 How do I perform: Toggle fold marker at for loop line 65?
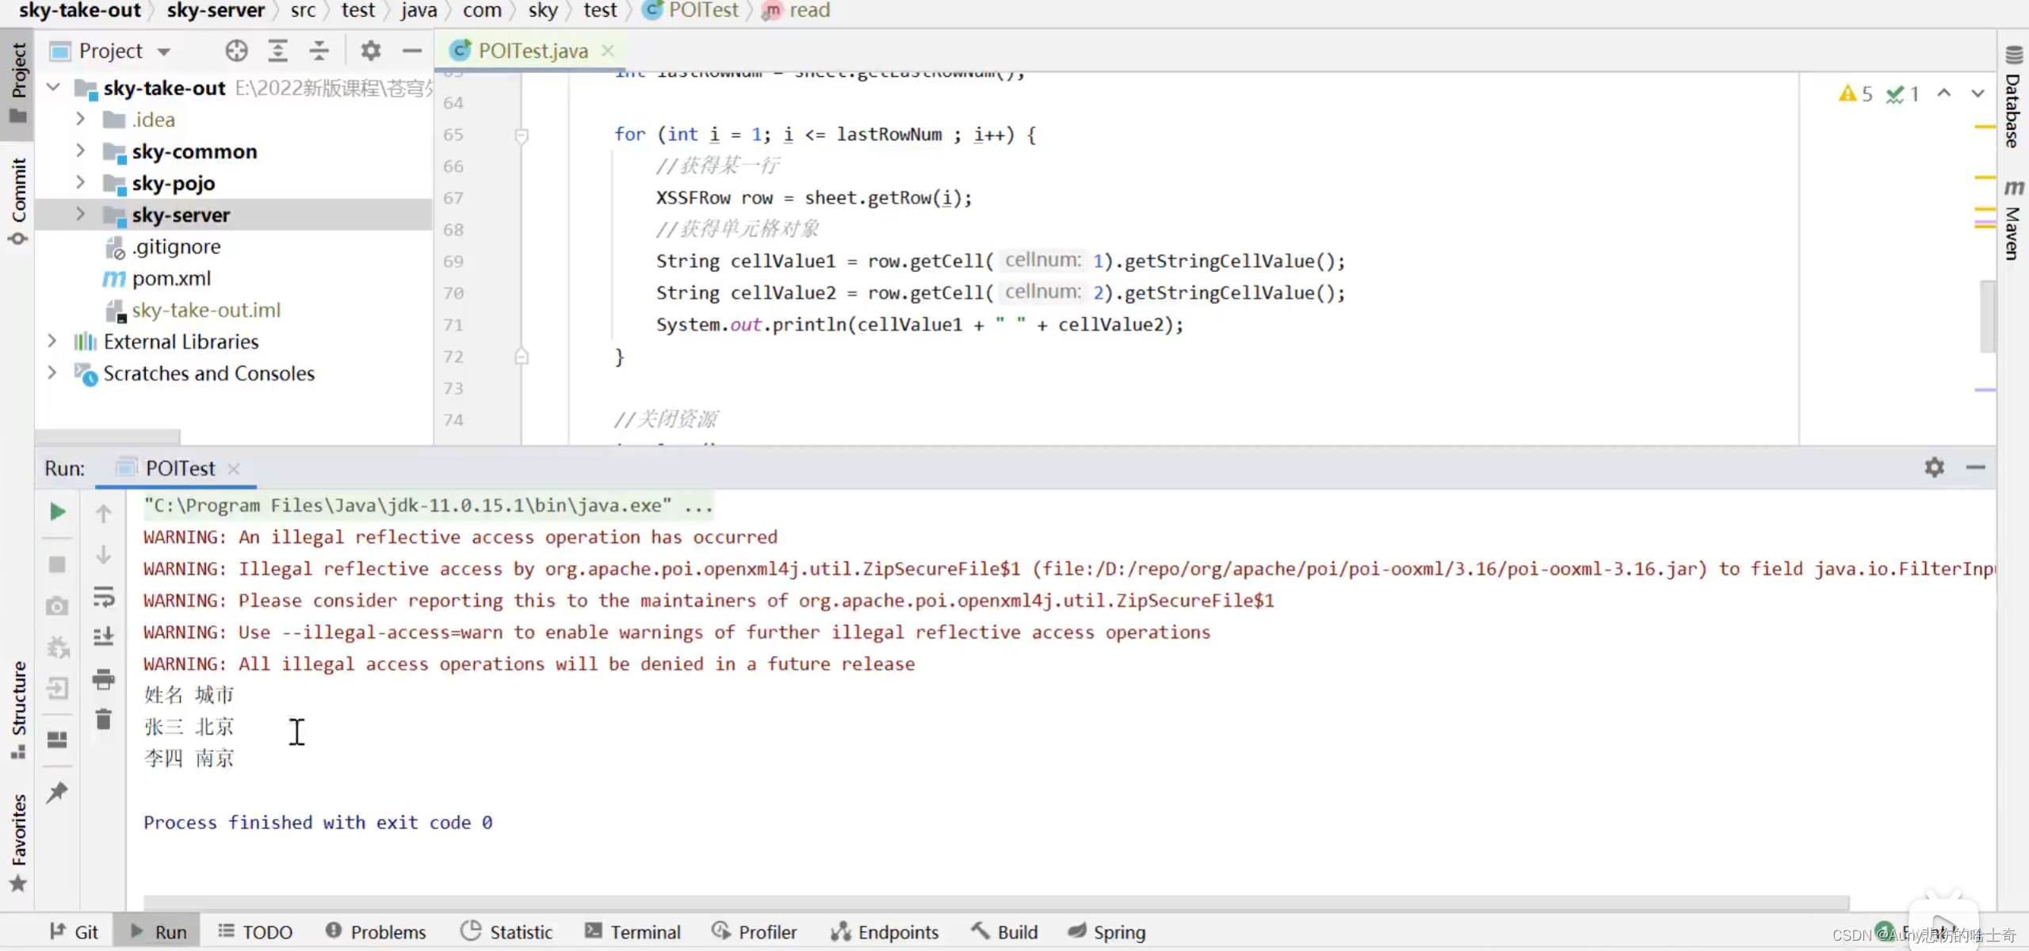coord(522,136)
